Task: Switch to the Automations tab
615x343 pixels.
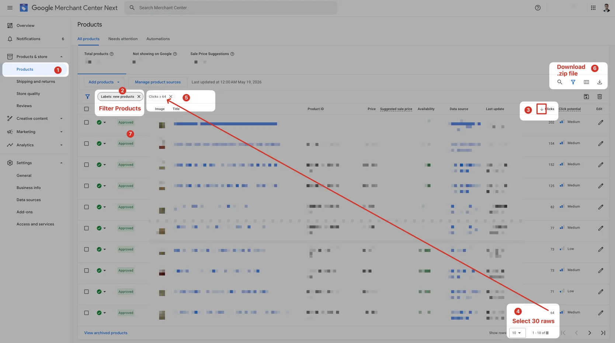Action: point(158,39)
